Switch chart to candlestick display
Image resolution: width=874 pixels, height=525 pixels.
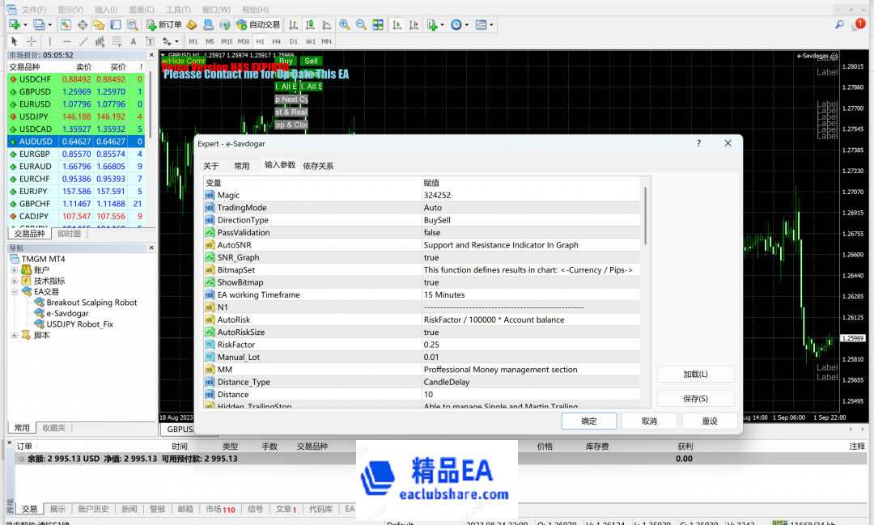tap(309, 25)
